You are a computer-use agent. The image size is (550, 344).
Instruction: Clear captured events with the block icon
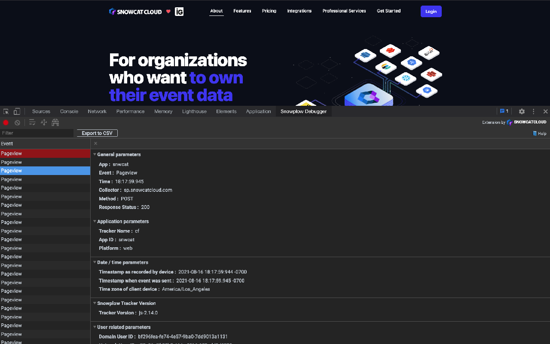coord(17,122)
